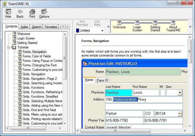Image resolution: width=195 pixels, height=136 pixels.
Task: Click the About TeamDME icon in browse sequence
Action: 173,23
